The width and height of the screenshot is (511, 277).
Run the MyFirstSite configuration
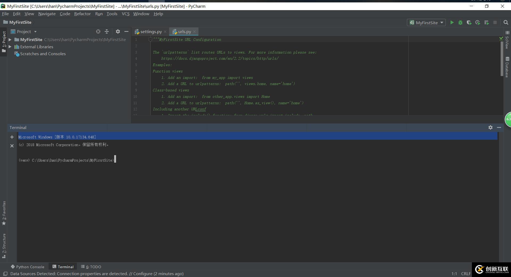[x=452, y=23]
